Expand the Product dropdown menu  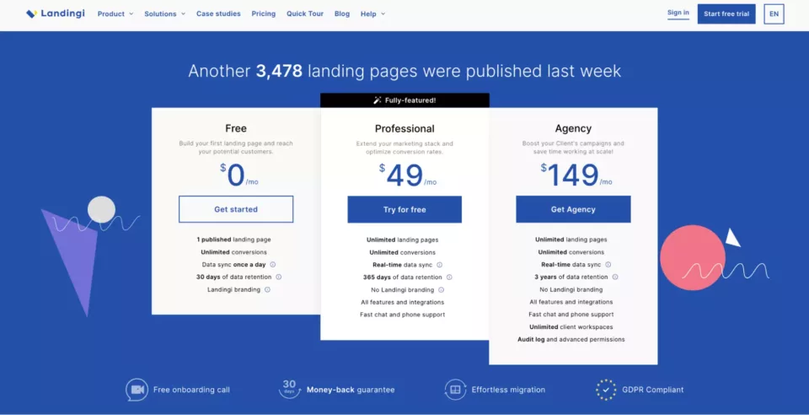point(115,14)
